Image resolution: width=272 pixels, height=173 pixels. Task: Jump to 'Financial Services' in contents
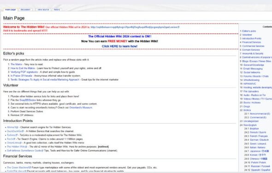click(252, 42)
